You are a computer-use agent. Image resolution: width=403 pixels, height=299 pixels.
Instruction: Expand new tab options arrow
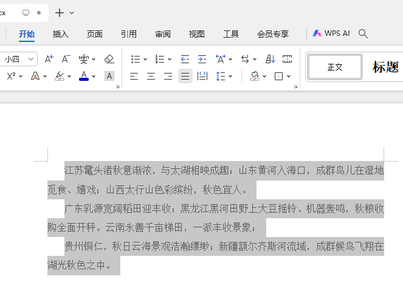[72, 13]
